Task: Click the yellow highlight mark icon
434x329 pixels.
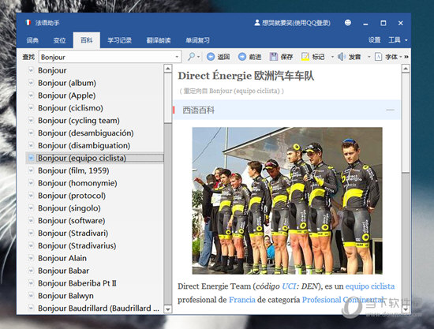Action: point(305,57)
